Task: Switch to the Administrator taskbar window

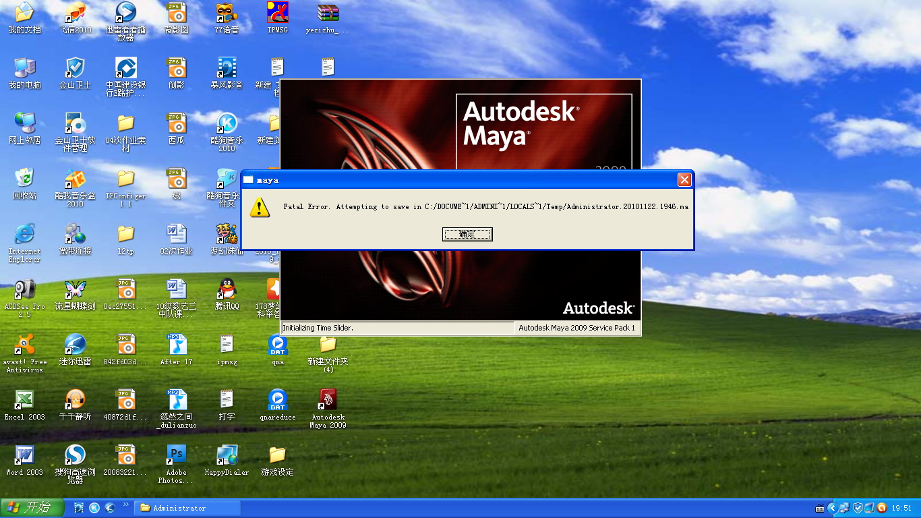Action: click(x=187, y=508)
